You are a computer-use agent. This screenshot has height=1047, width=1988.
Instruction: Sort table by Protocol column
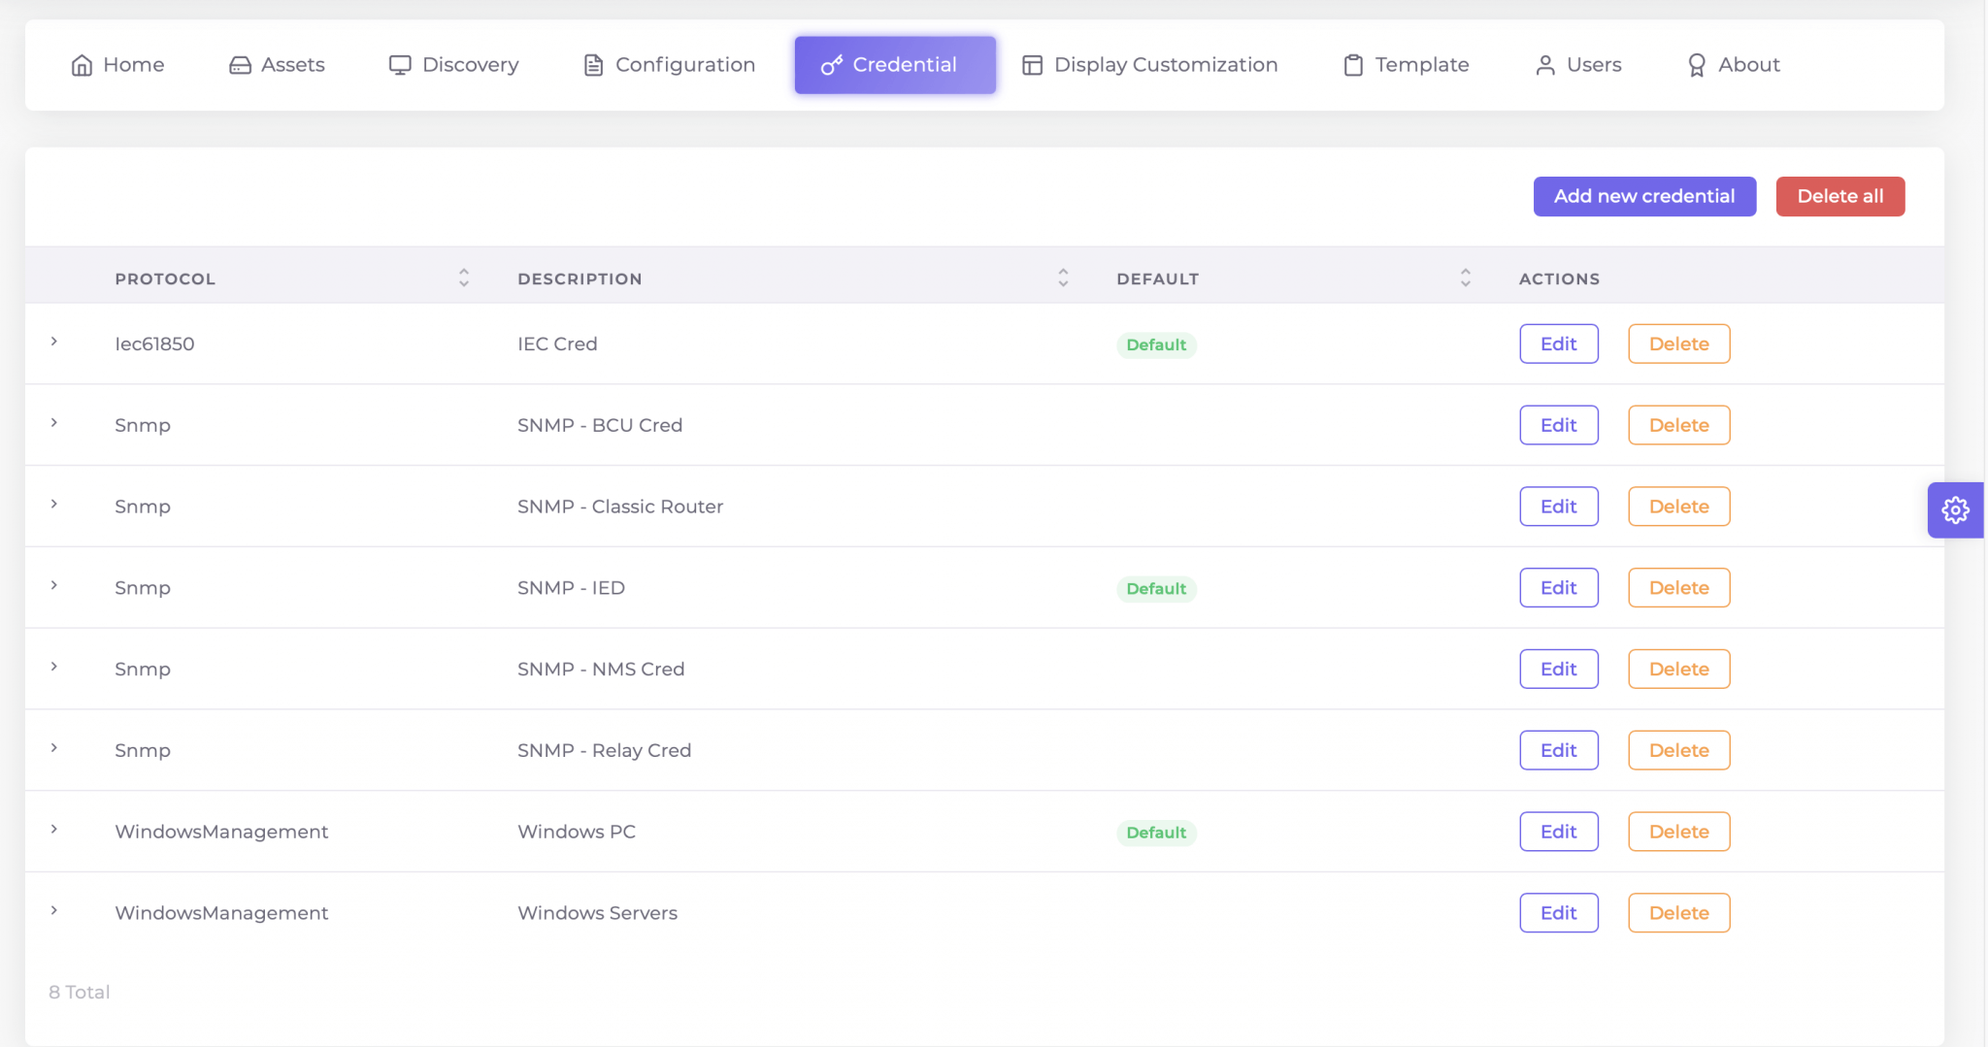(x=464, y=278)
